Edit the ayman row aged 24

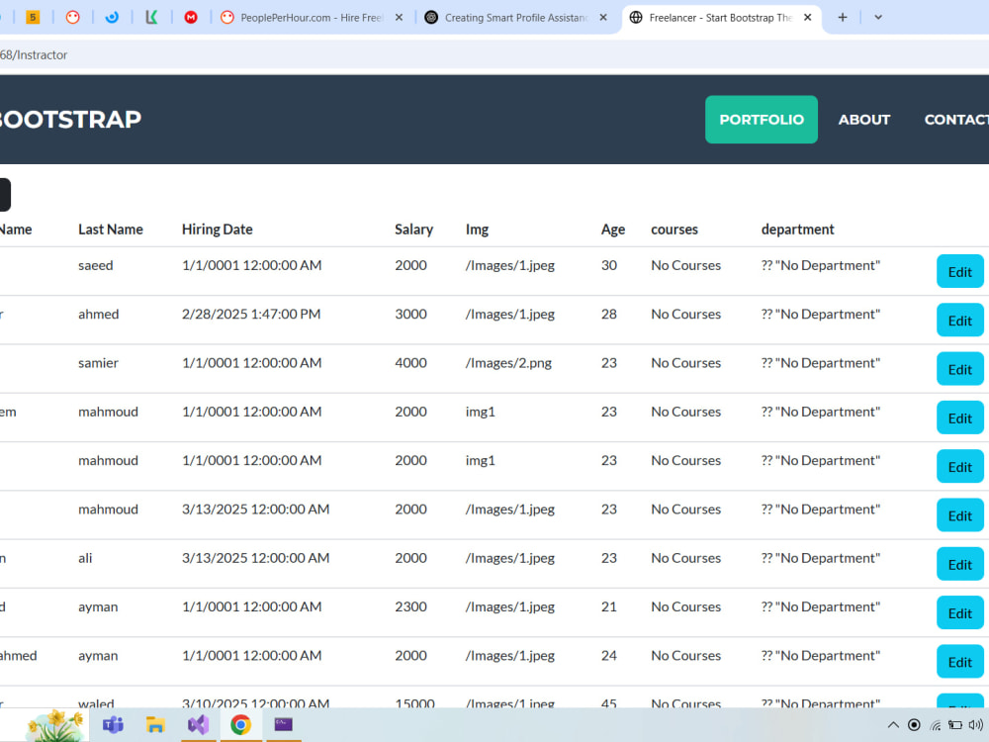(x=960, y=661)
